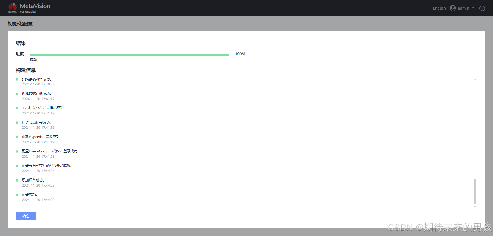Select the 100% progress value

coord(240,54)
